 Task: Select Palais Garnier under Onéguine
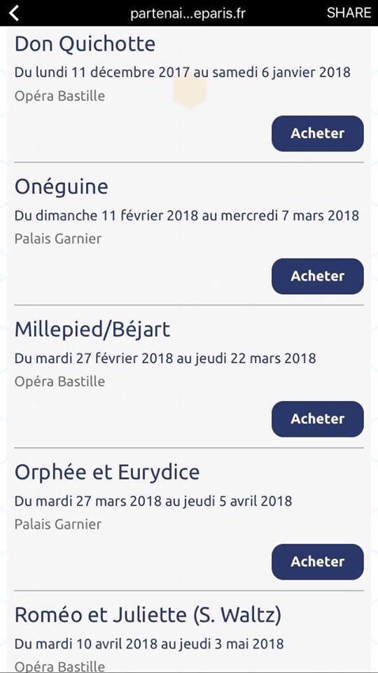[x=58, y=238]
